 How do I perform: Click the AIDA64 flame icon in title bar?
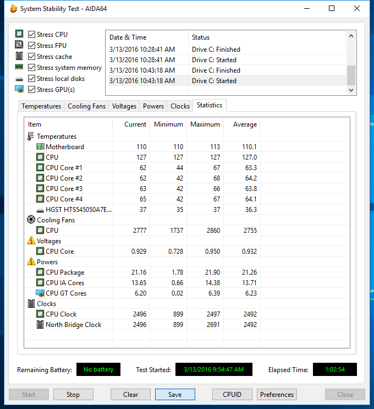coord(13,8)
